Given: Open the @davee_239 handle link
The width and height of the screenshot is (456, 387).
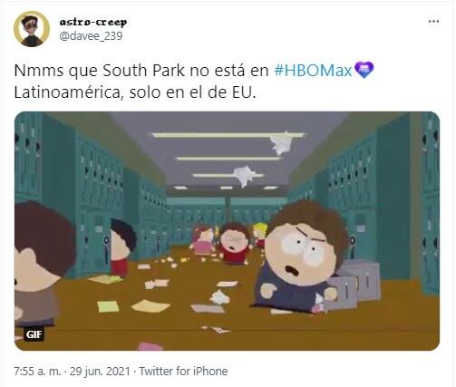Looking at the screenshot, I should (91, 36).
